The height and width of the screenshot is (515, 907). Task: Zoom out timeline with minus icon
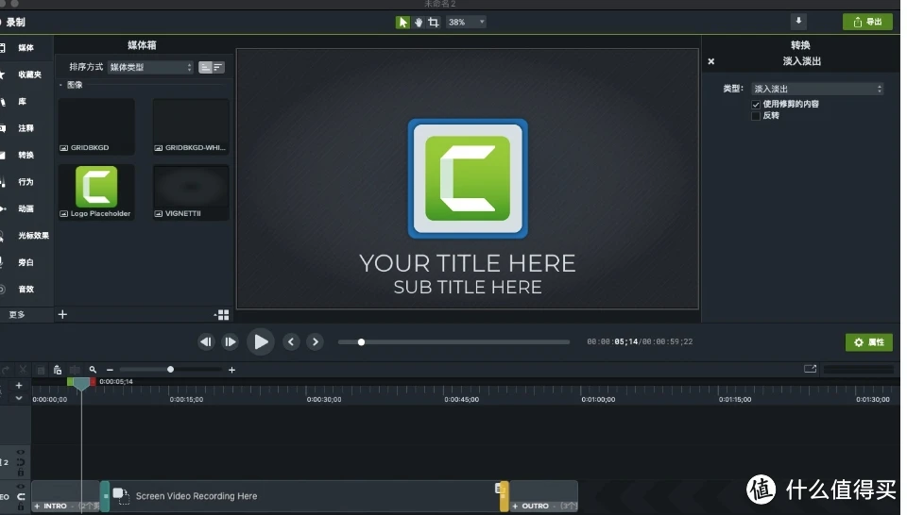pyautogui.click(x=110, y=370)
